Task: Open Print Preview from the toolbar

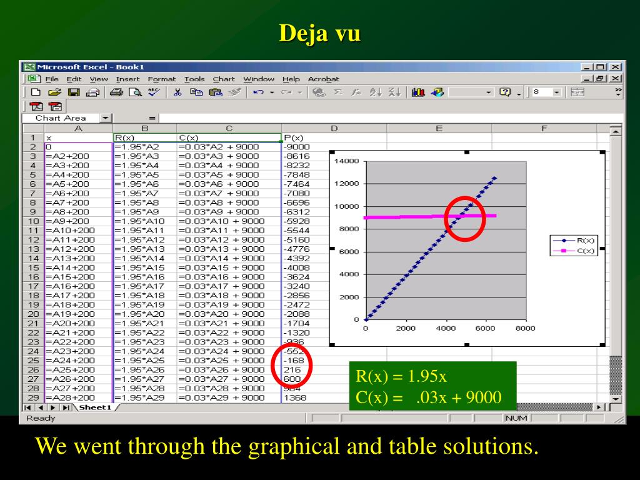Action: click(x=134, y=93)
